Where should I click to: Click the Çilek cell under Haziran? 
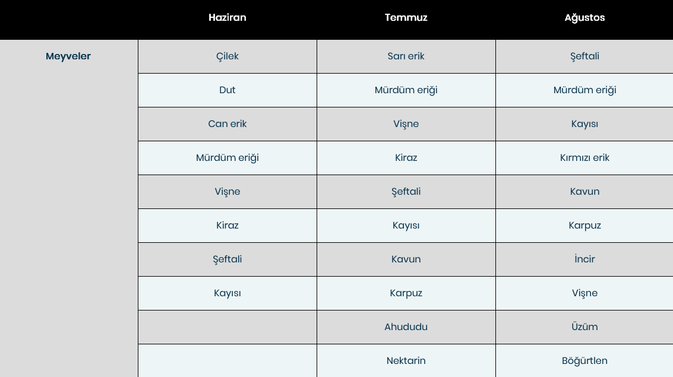[x=228, y=56]
